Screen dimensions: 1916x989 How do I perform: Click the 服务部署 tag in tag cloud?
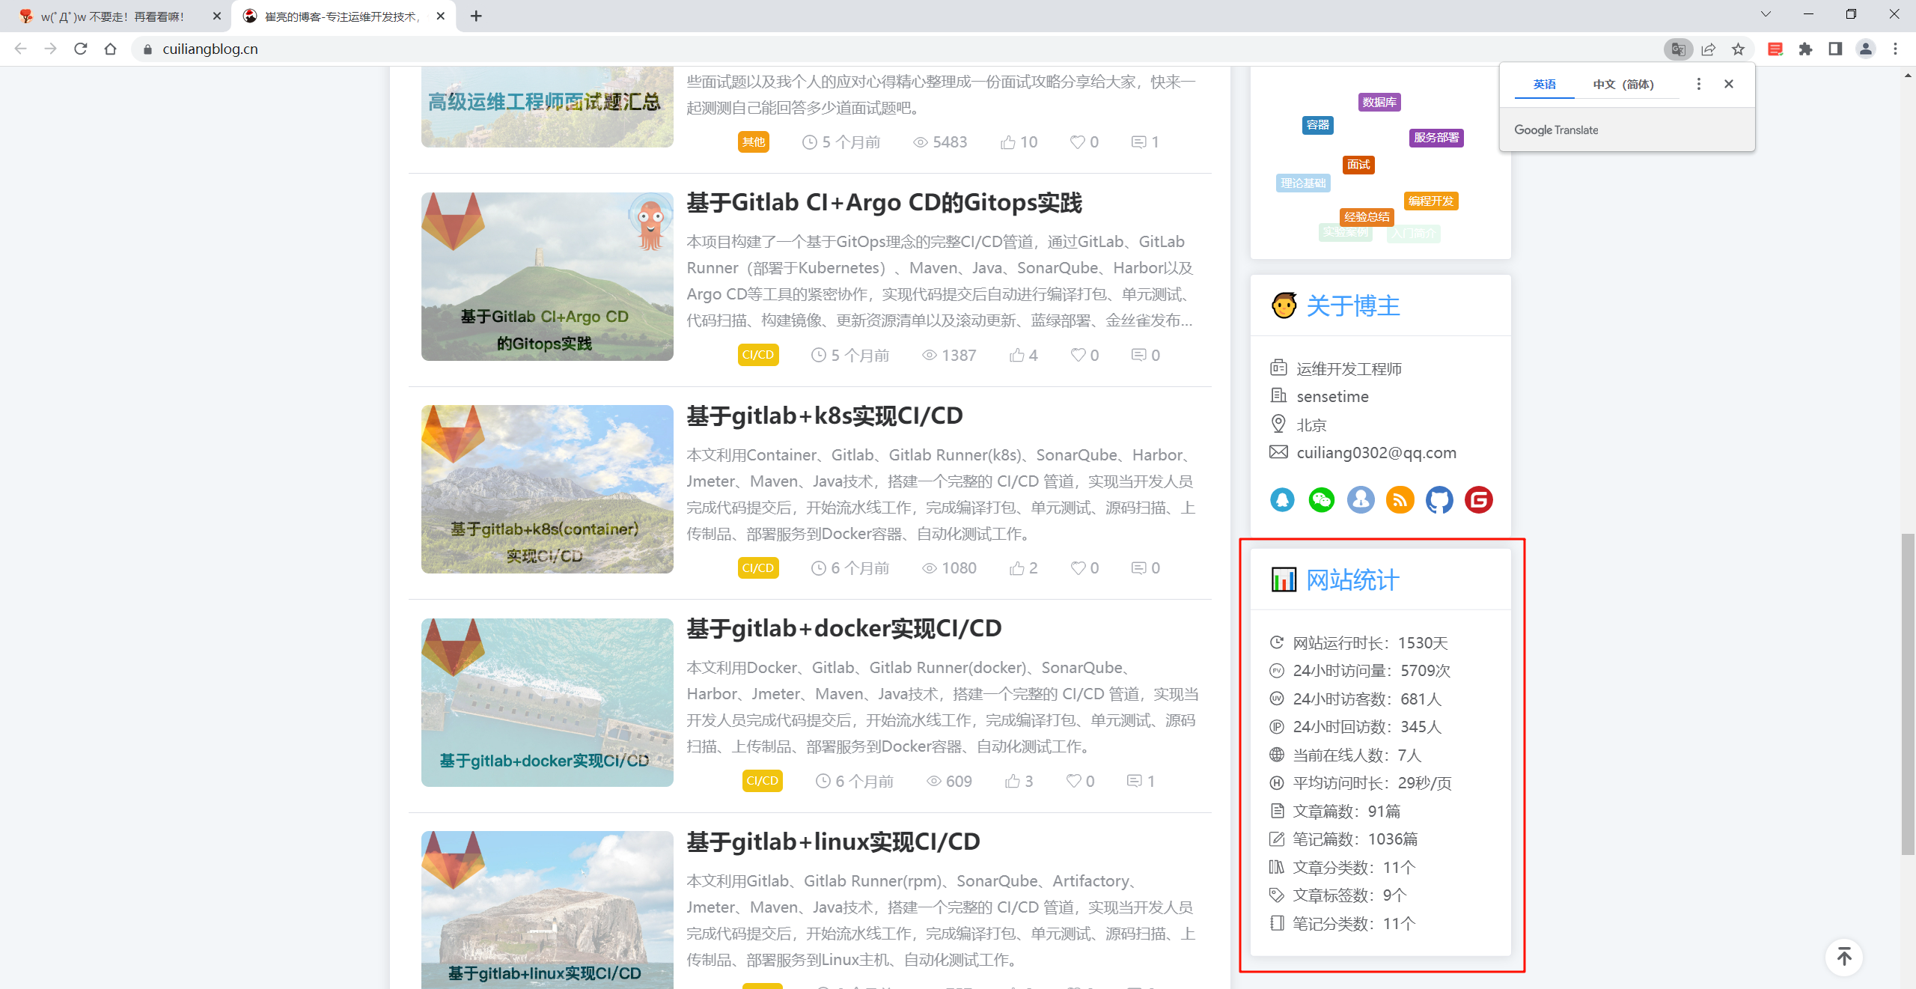pyautogui.click(x=1436, y=138)
